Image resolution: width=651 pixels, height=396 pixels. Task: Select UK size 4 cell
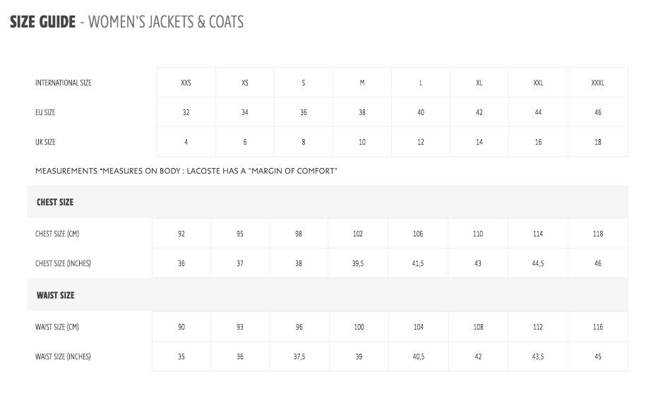click(x=186, y=142)
